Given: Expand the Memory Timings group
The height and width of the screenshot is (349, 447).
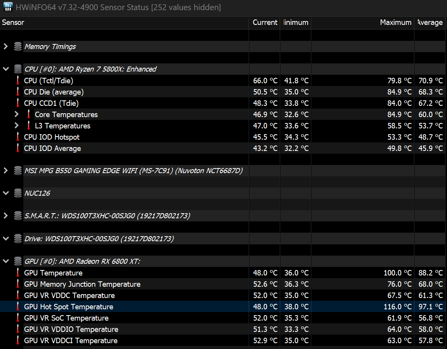Looking at the screenshot, I should point(5,46).
